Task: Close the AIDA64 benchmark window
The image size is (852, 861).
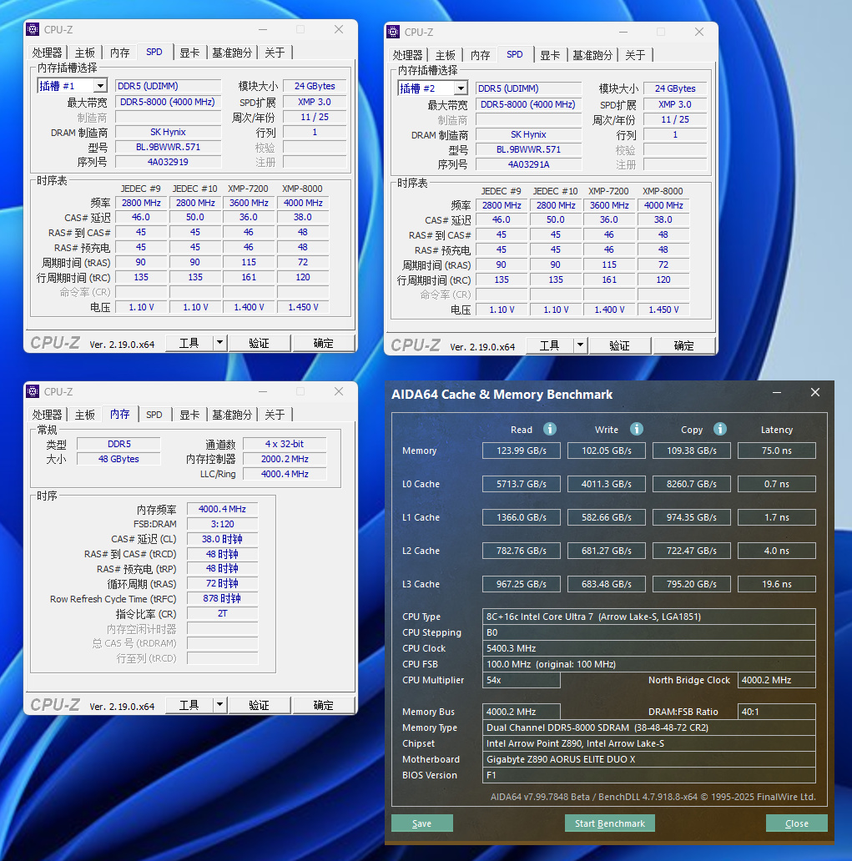Action: click(815, 392)
